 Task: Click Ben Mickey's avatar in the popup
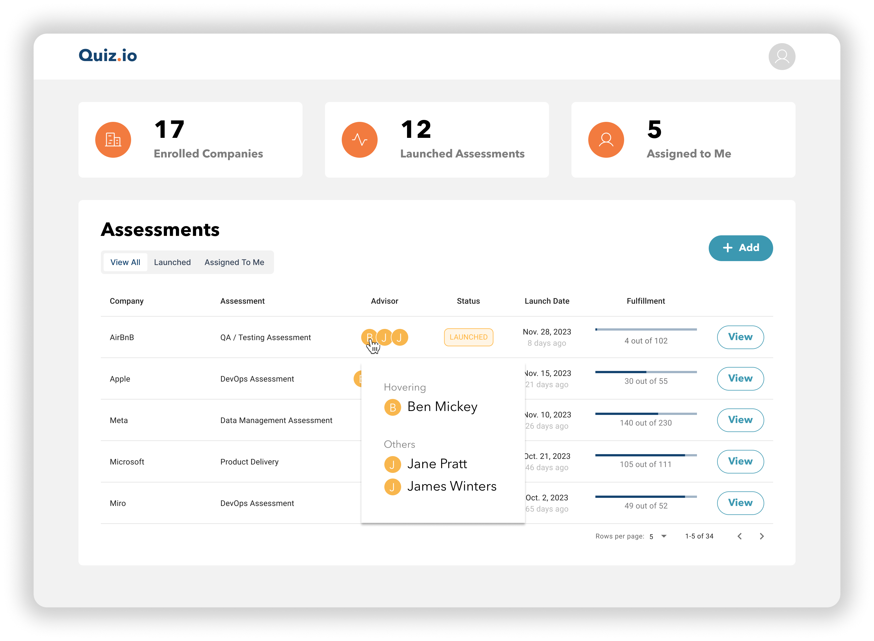[392, 407]
